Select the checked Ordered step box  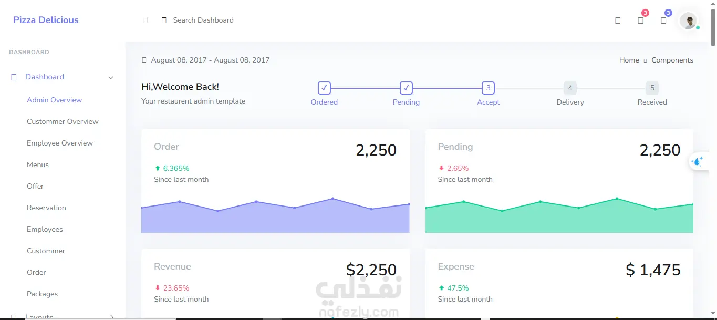click(x=324, y=88)
